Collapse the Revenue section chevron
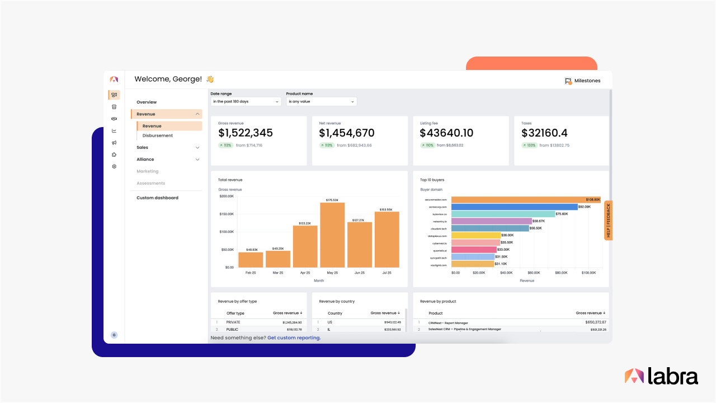This screenshot has height=403, width=716. 197,114
